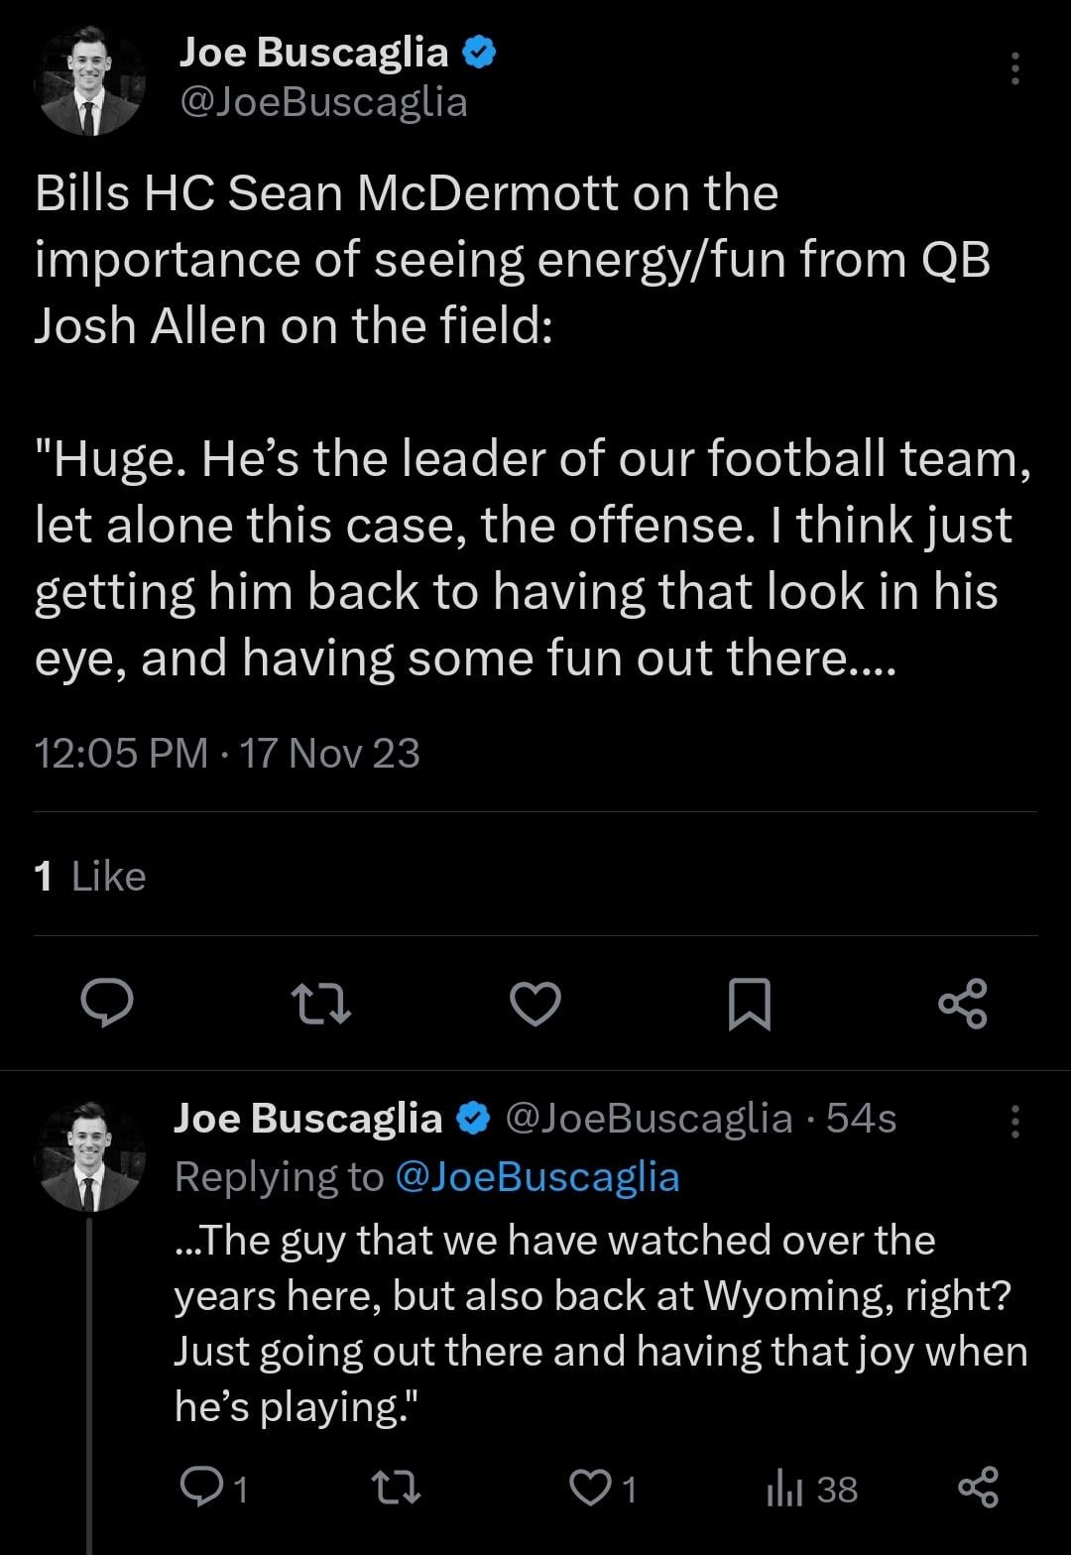Open reply tweet's three-dot options menu
Image resolution: width=1071 pixels, height=1555 pixels.
click(1013, 1121)
